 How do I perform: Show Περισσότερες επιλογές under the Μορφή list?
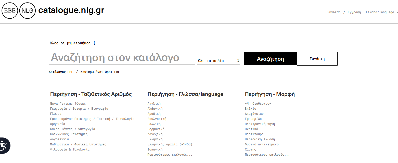[267, 155]
